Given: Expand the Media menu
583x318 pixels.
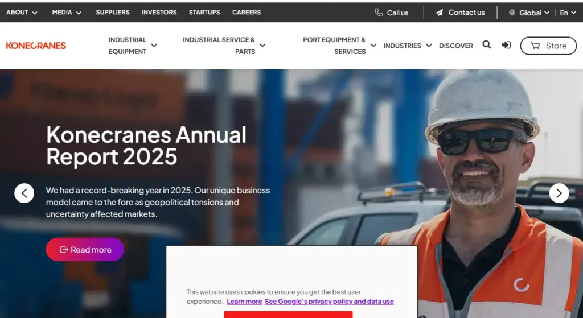Looking at the screenshot, I should coord(67,13).
